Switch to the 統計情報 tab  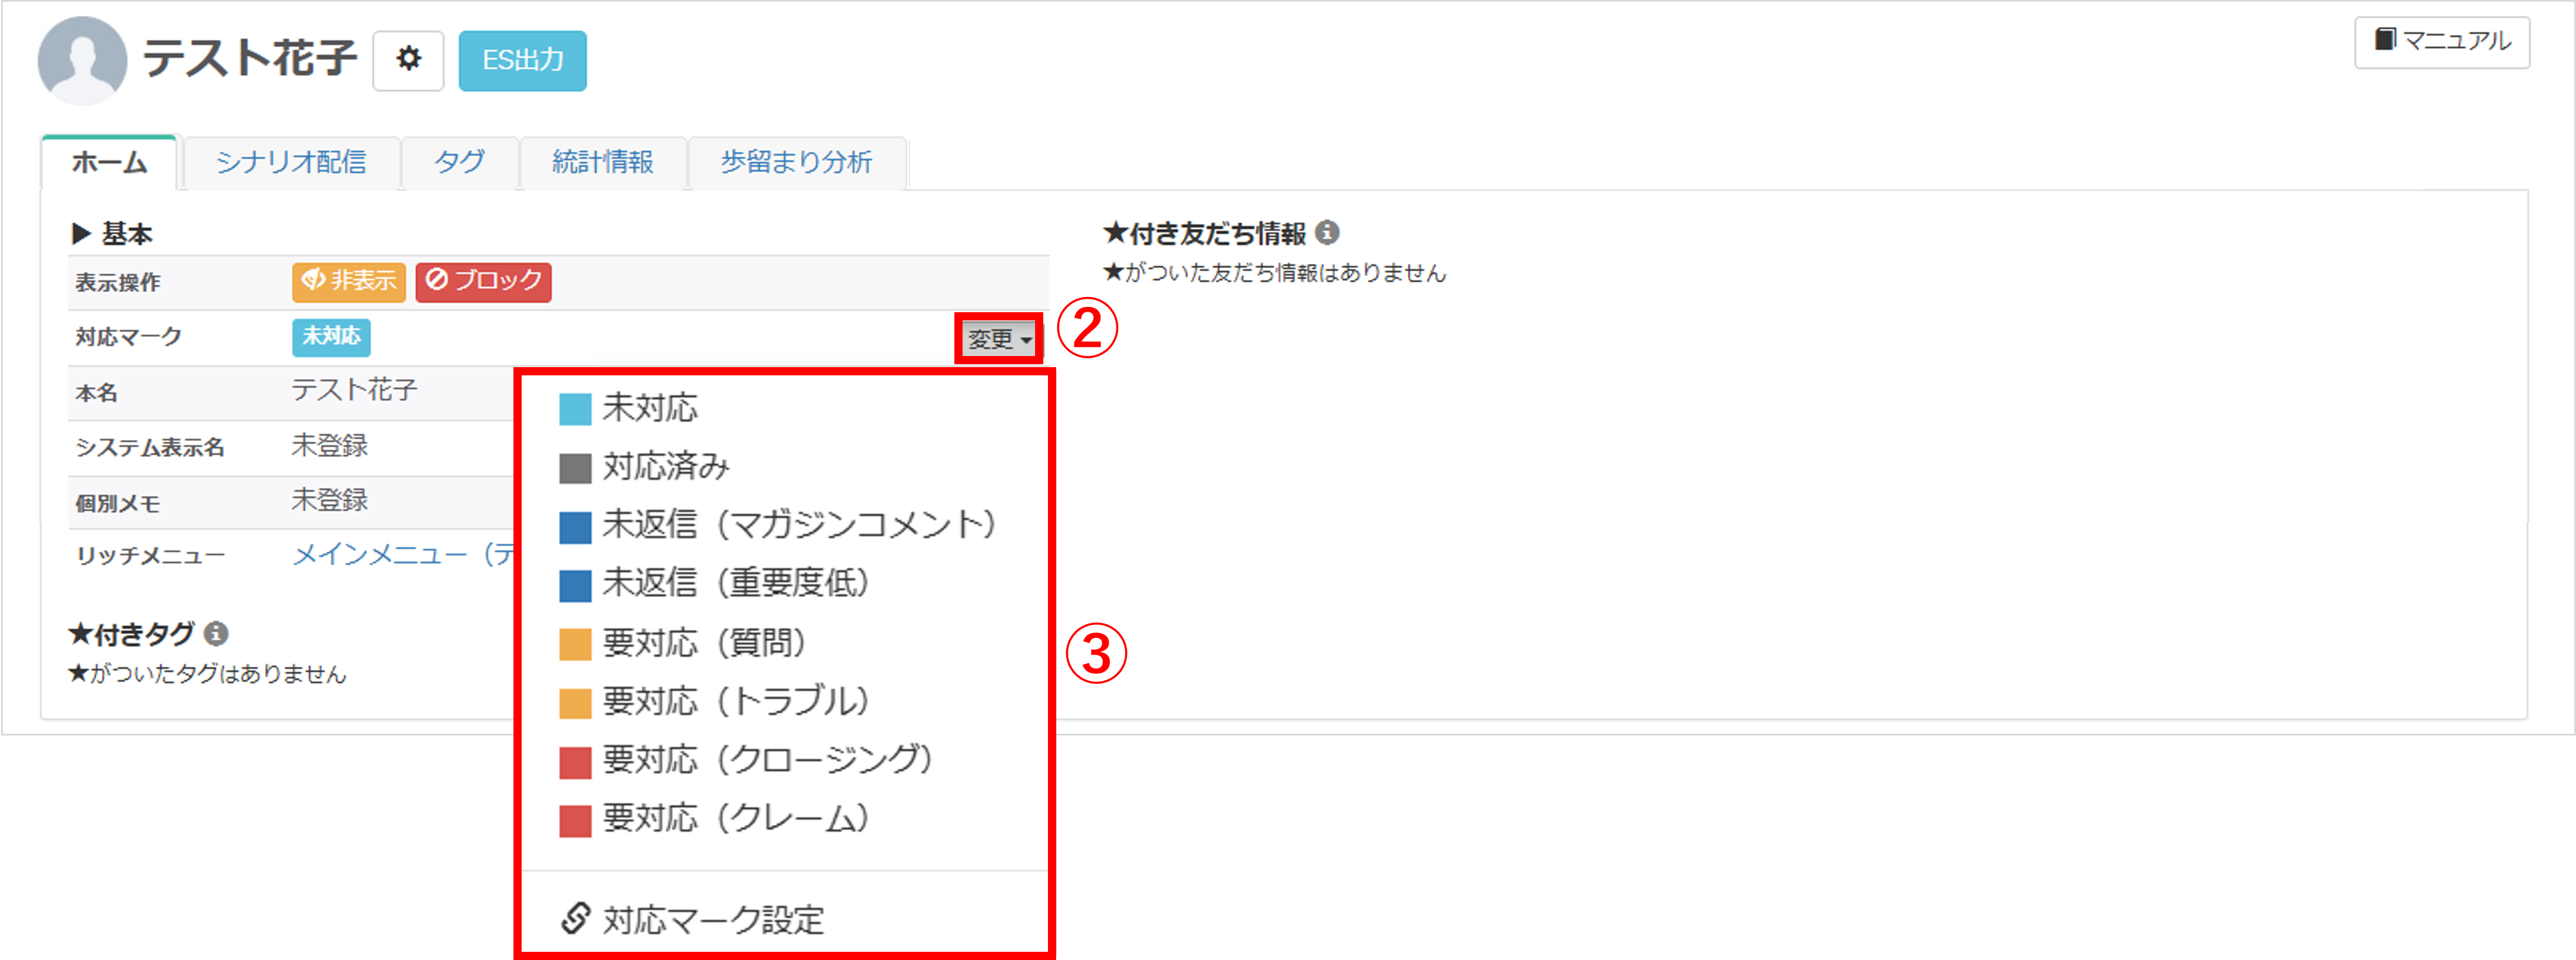(602, 162)
